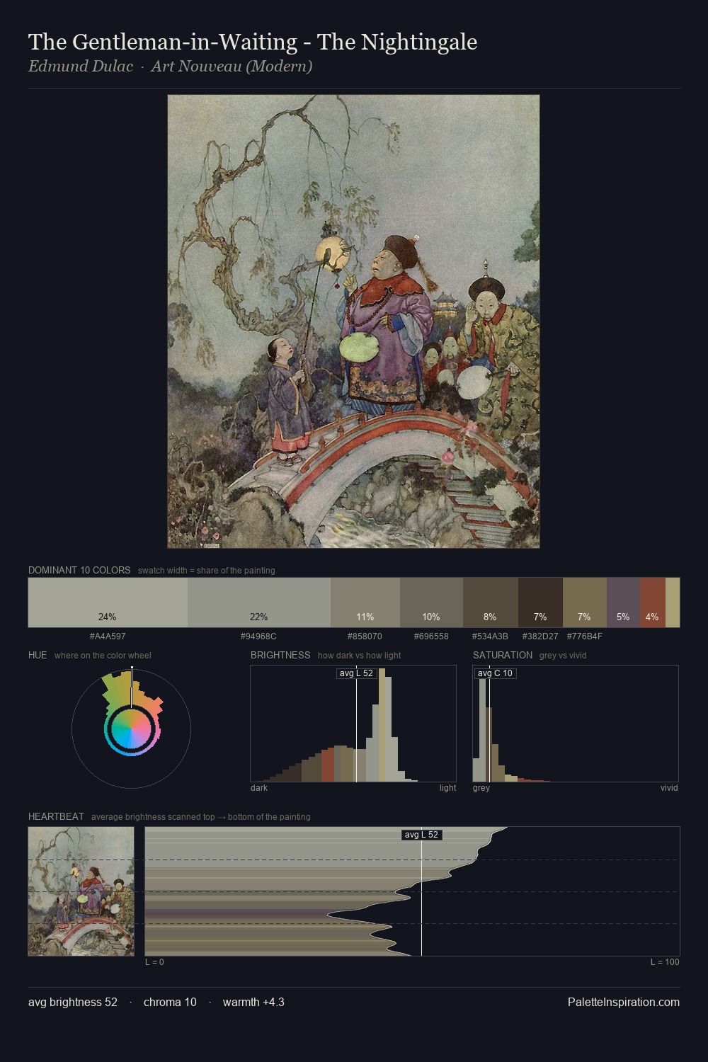Click avg L 52 label in brightness chart
Screen dimensions: 708x1062
[356, 673]
